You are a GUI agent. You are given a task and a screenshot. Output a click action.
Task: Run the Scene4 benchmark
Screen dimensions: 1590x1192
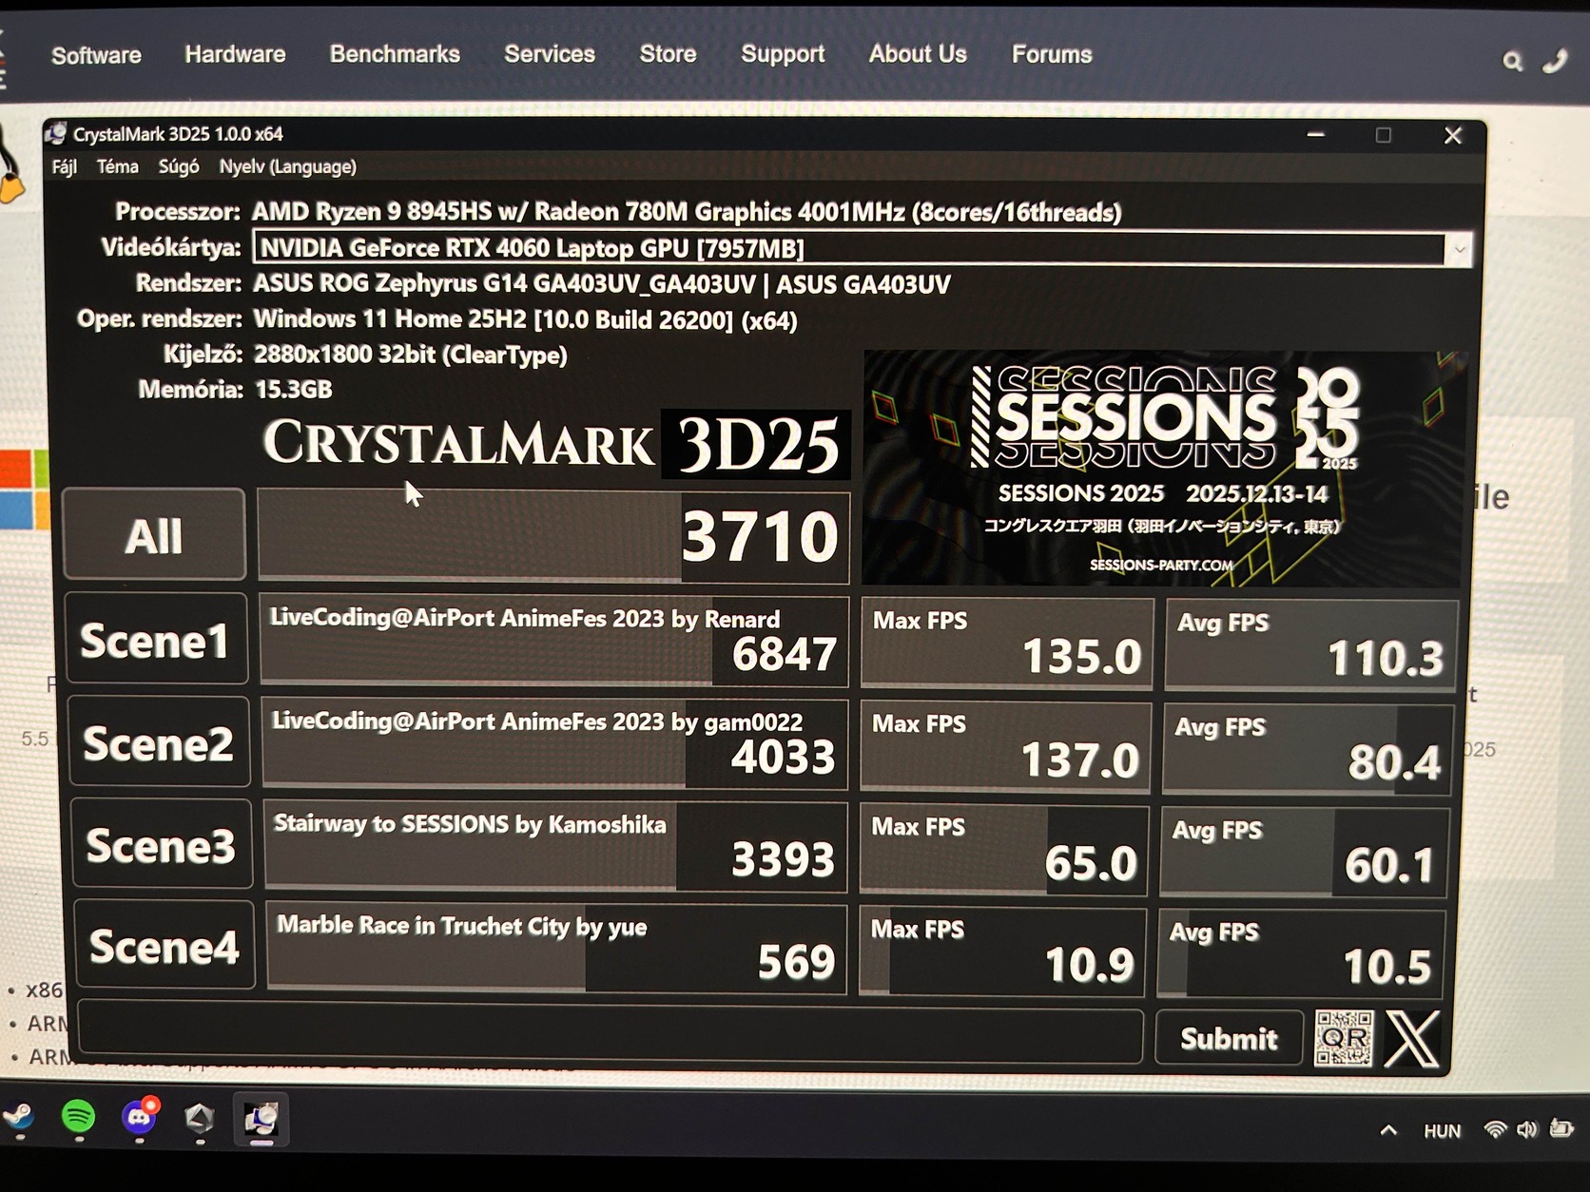tap(164, 947)
